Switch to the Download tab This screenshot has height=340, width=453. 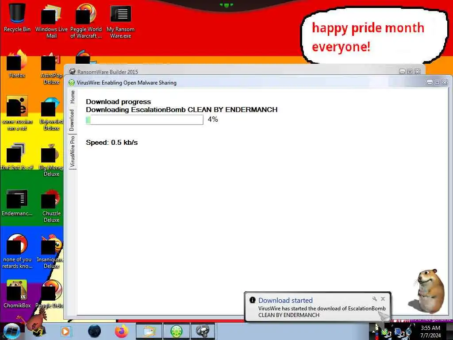pos(72,120)
